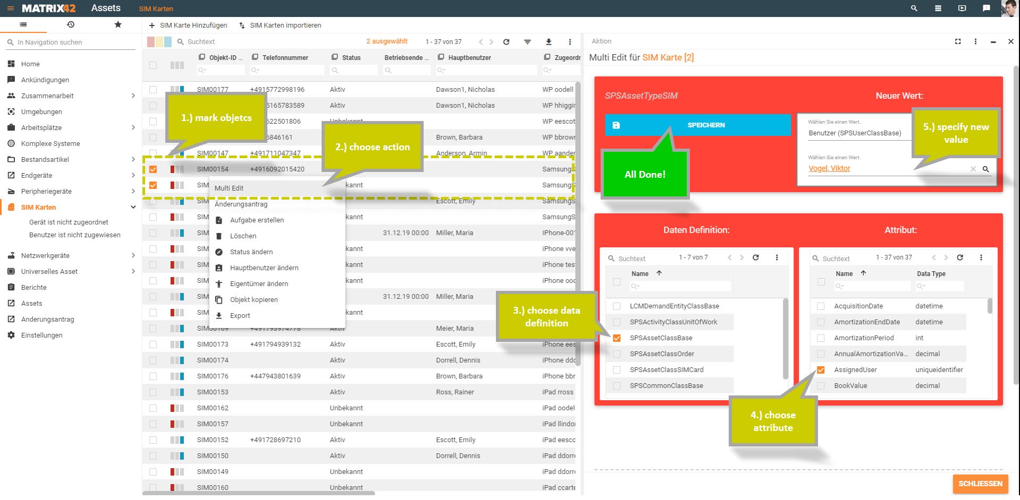
Task: Click the hamburger menu icon in header
Action: (10, 8)
